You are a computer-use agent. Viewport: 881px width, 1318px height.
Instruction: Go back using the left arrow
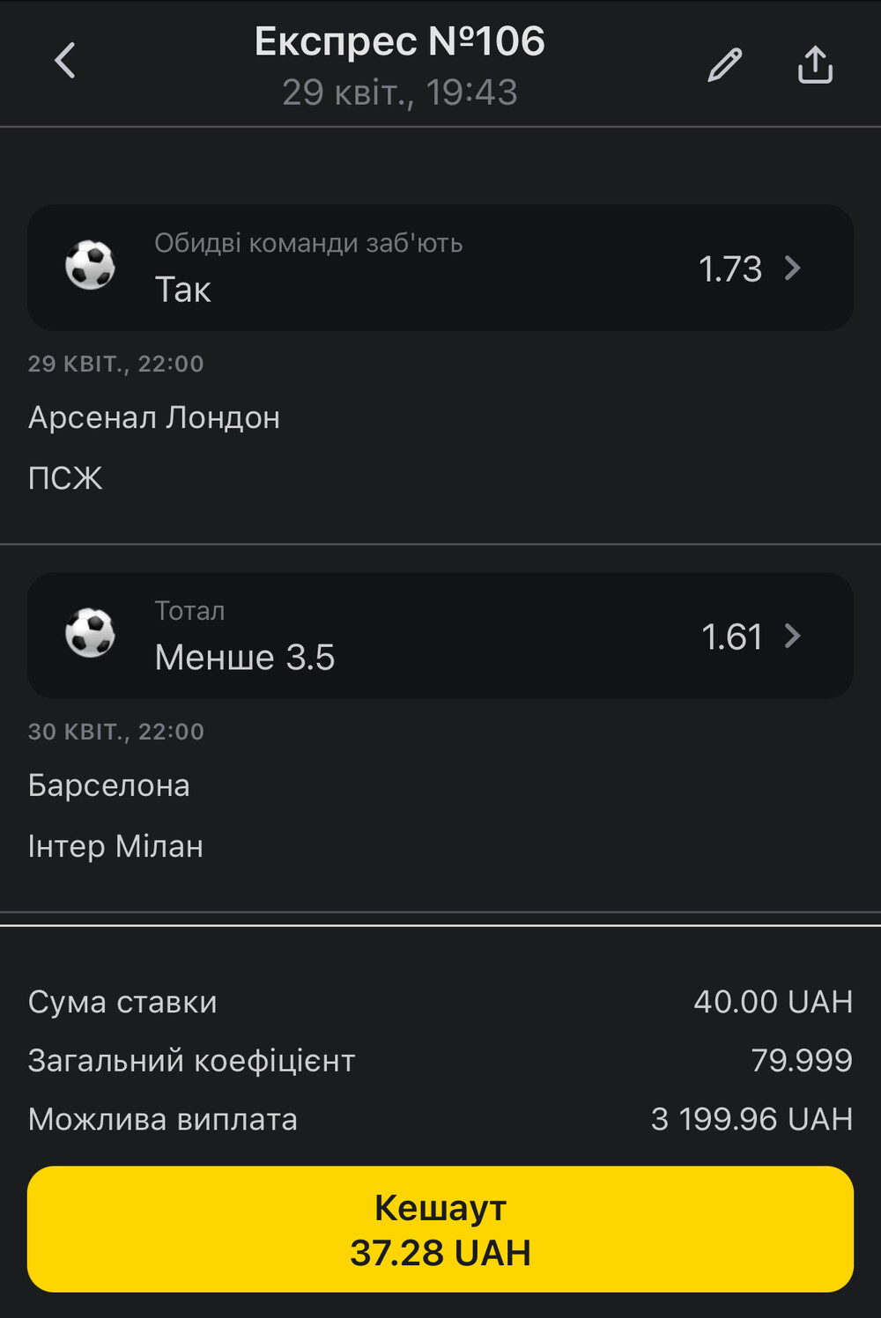click(65, 61)
